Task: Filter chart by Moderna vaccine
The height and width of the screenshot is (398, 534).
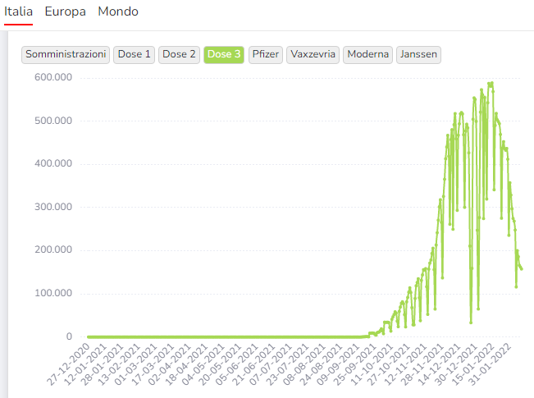Action: pyautogui.click(x=367, y=54)
